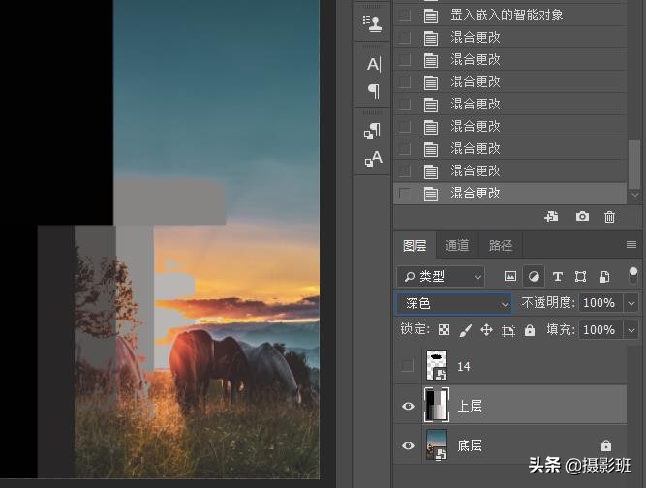Viewport: 646px width, 488px height.
Task: Open the Character Styles panel icon
Action: coord(373,158)
